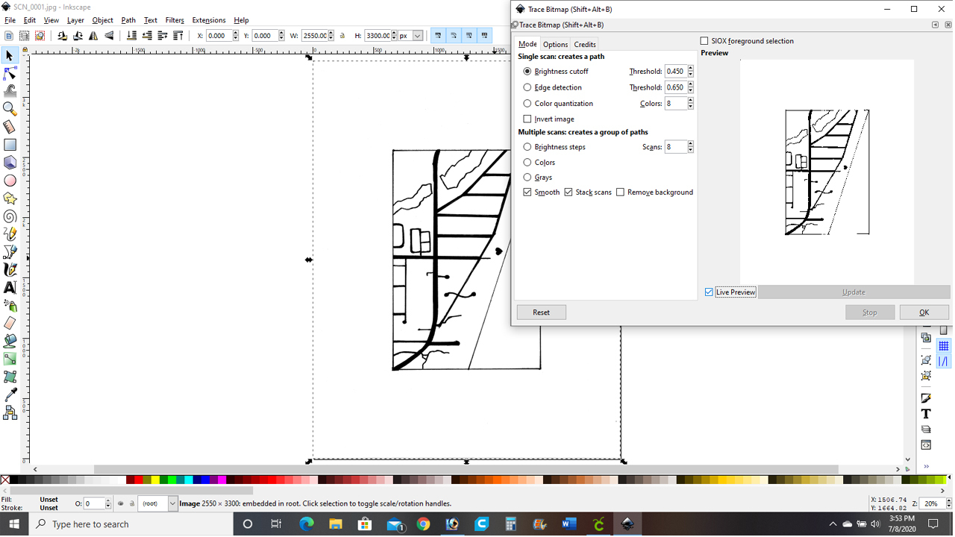Open the Path menu
Screen dimensions: 955x537
coord(128,20)
